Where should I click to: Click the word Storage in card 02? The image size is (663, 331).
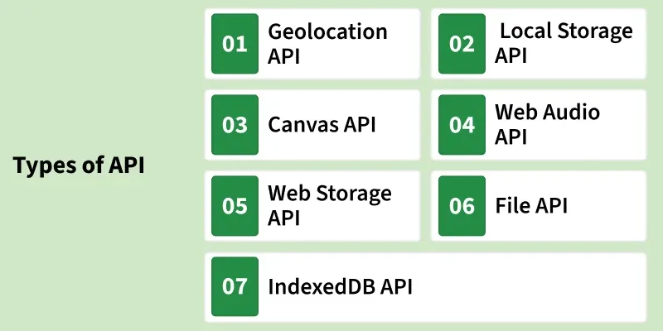click(597, 31)
